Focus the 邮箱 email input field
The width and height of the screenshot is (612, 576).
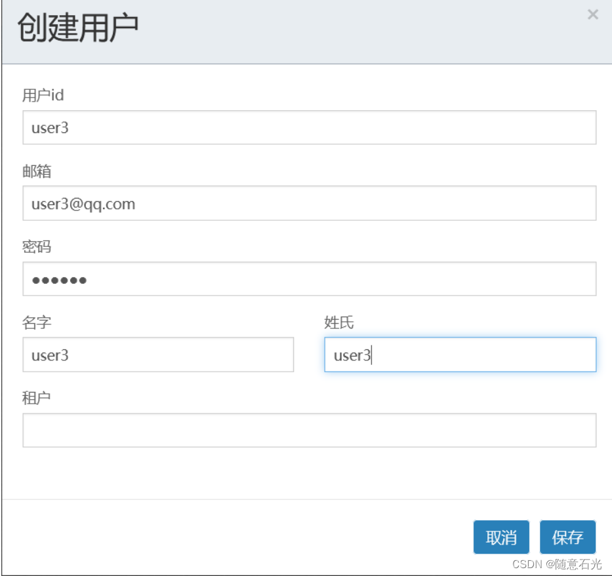pyautogui.click(x=309, y=203)
